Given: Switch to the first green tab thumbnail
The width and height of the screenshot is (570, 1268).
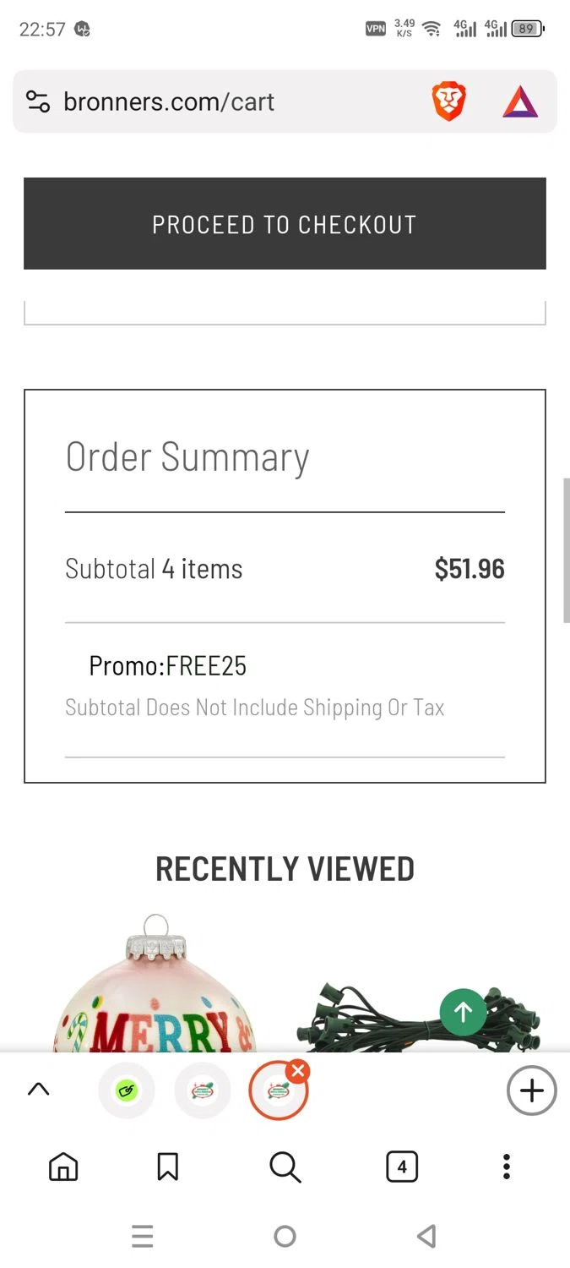Looking at the screenshot, I should pyautogui.click(x=127, y=1090).
